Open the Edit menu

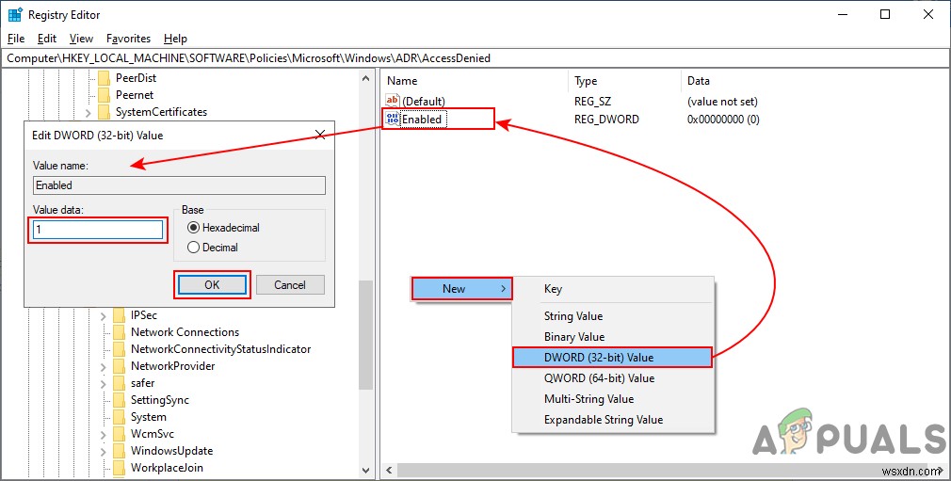47,39
